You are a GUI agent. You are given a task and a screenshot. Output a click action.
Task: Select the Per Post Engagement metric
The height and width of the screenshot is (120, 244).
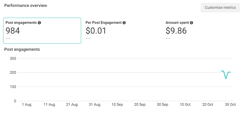click(x=122, y=31)
